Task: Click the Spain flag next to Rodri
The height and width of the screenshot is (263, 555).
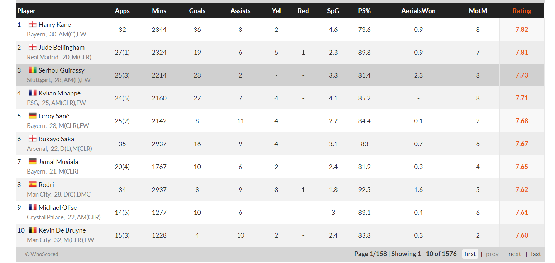Action: pyautogui.click(x=33, y=184)
